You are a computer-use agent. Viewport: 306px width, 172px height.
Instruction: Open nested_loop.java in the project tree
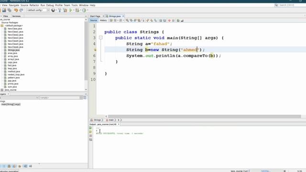pos(16,75)
